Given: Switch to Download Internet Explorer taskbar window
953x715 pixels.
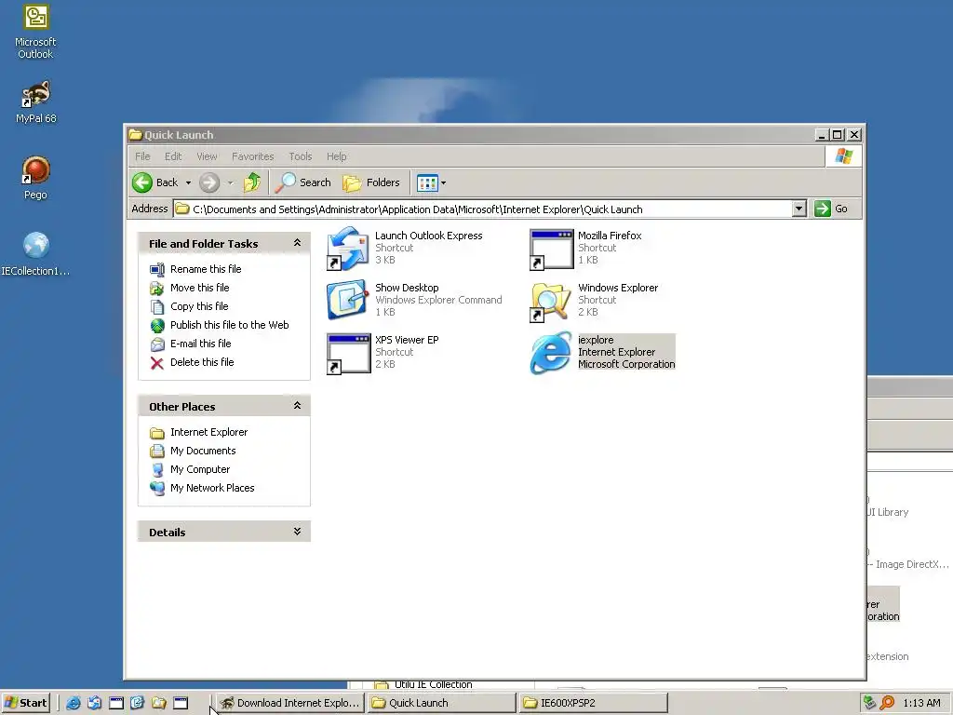Looking at the screenshot, I should 290,703.
